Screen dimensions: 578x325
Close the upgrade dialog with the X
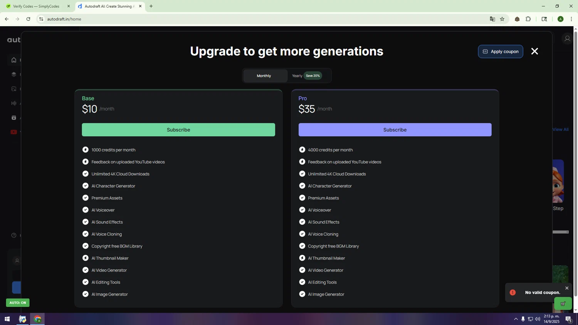pos(534,51)
